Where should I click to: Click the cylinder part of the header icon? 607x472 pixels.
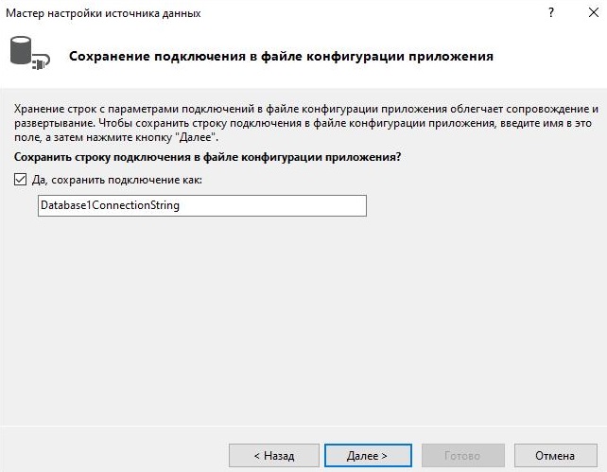click(21, 50)
